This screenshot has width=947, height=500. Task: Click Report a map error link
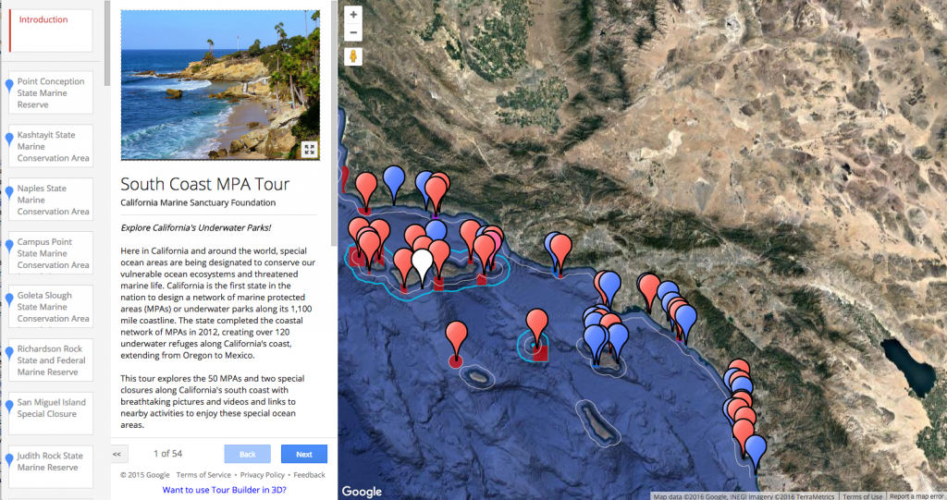917,496
